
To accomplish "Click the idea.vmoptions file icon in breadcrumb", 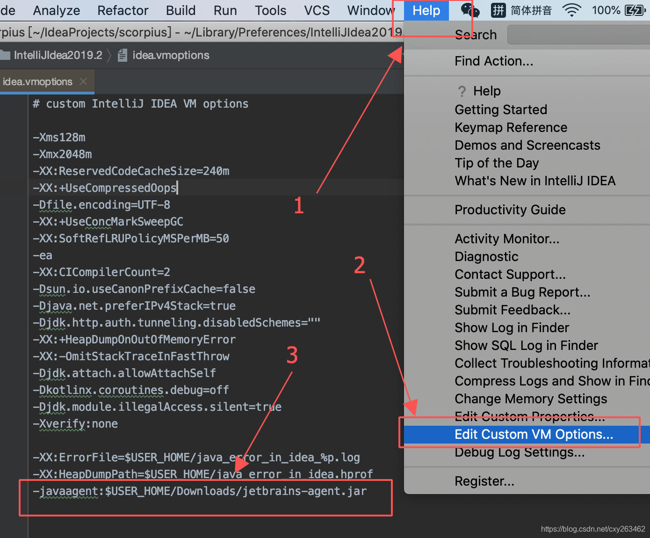I will click(x=123, y=55).
